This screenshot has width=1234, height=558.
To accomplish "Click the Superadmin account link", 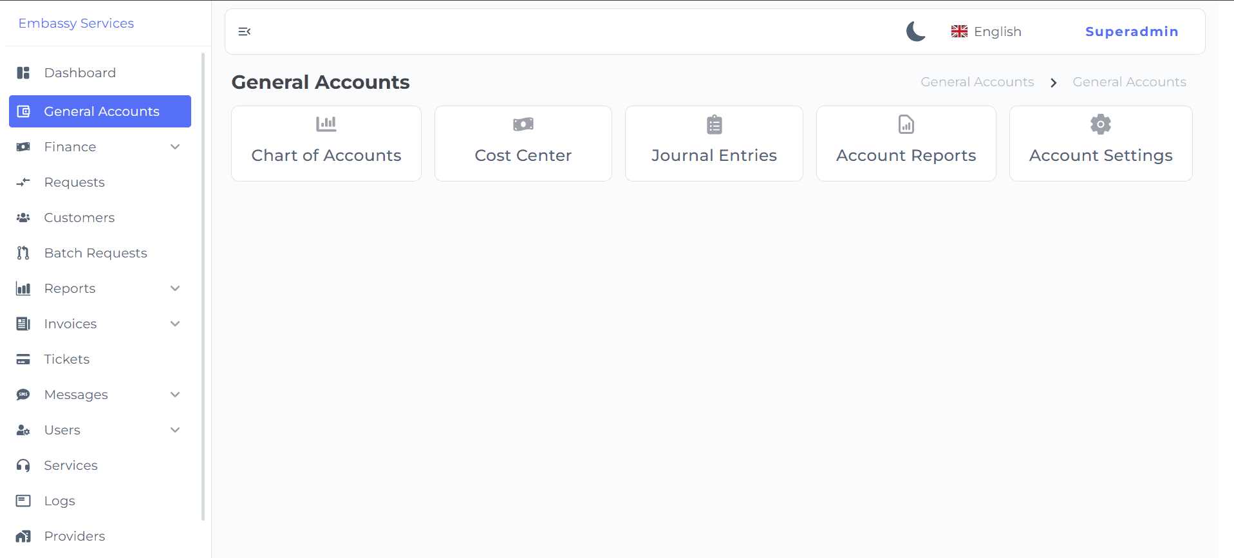I will tap(1132, 31).
